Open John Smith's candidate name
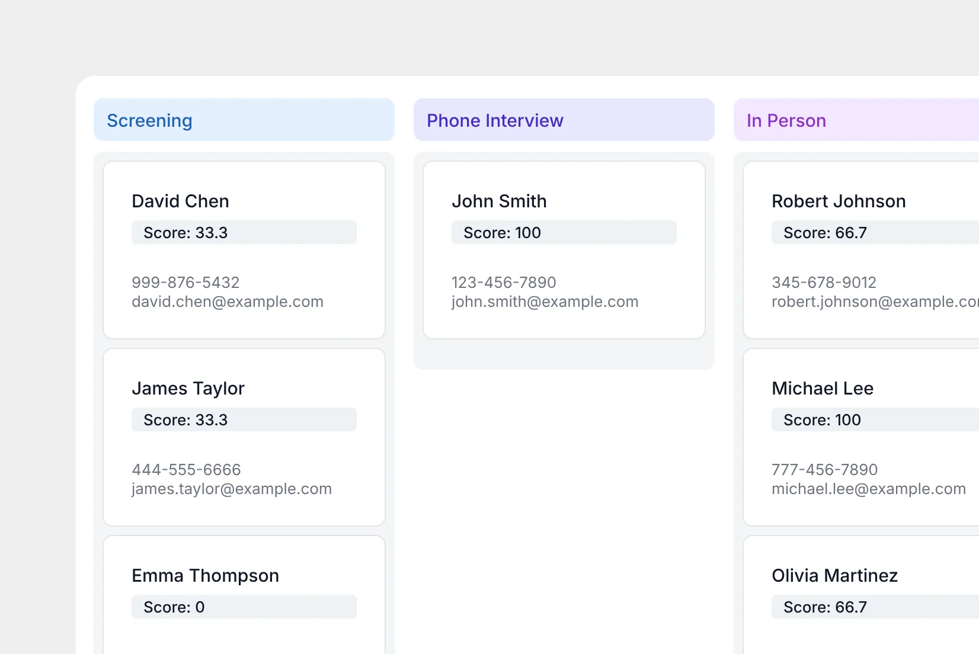The height and width of the screenshot is (654, 979). click(x=499, y=201)
